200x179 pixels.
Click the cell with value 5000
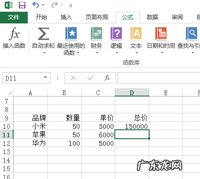pos(98,143)
